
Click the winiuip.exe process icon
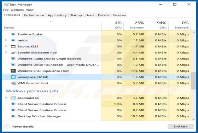click(13, 77)
